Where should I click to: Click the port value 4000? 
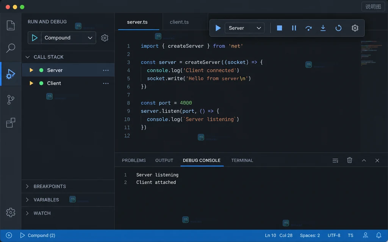click(x=186, y=103)
